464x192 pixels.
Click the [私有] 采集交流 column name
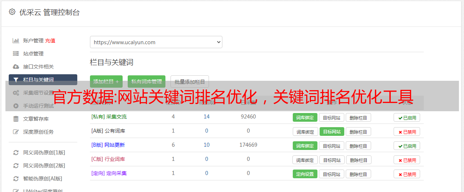click(109, 117)
